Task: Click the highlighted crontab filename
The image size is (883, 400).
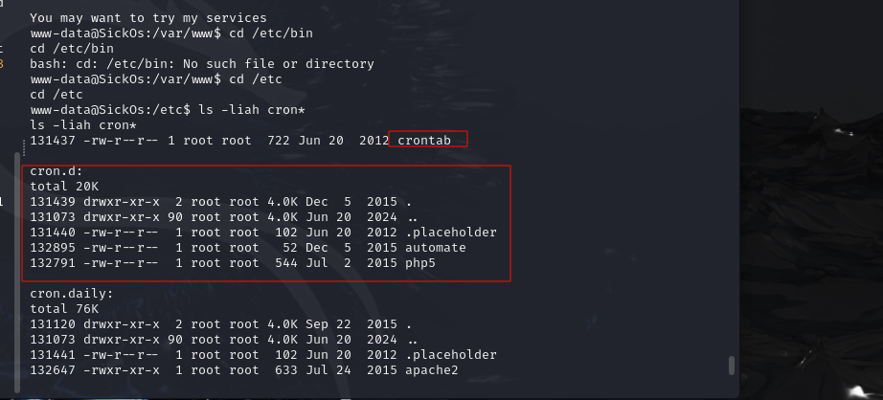Action: pyautogui.click(x=424, y=140)
